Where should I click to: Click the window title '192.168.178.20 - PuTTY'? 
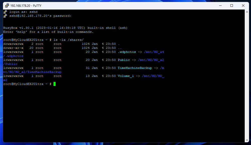(26, 6)
